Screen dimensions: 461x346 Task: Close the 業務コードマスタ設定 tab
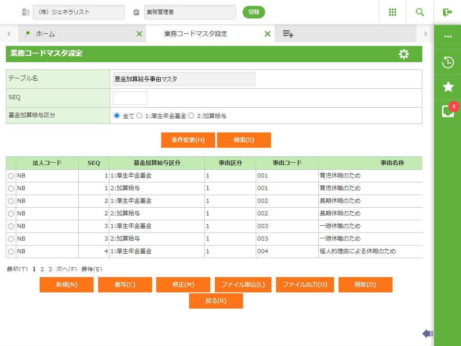[x=267, y=34]
